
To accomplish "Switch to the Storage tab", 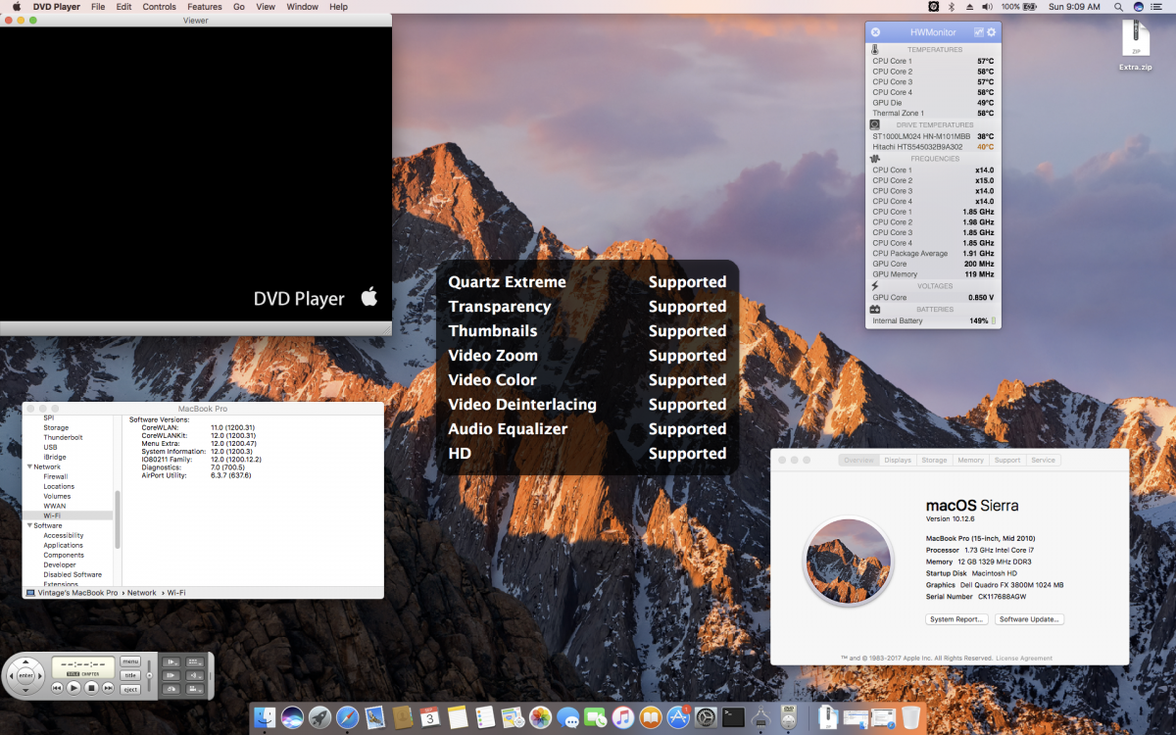I will click(934, 460).
